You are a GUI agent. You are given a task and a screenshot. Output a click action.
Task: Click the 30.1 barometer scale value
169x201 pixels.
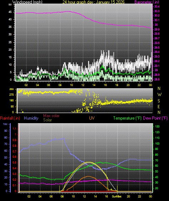(157, 20)
